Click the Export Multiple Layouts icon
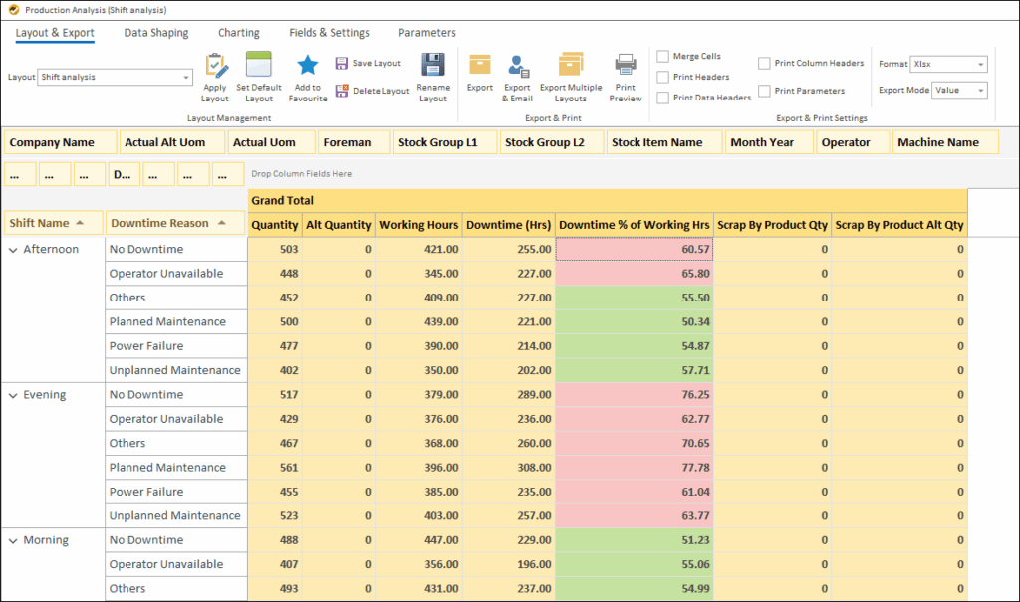 point(571,66)
